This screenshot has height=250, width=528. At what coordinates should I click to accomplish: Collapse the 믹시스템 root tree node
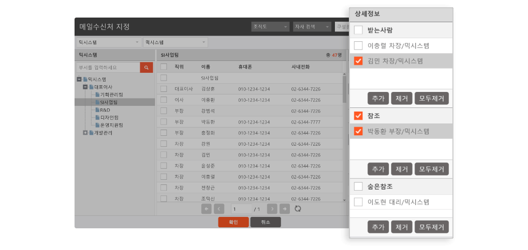coord(79,80)
